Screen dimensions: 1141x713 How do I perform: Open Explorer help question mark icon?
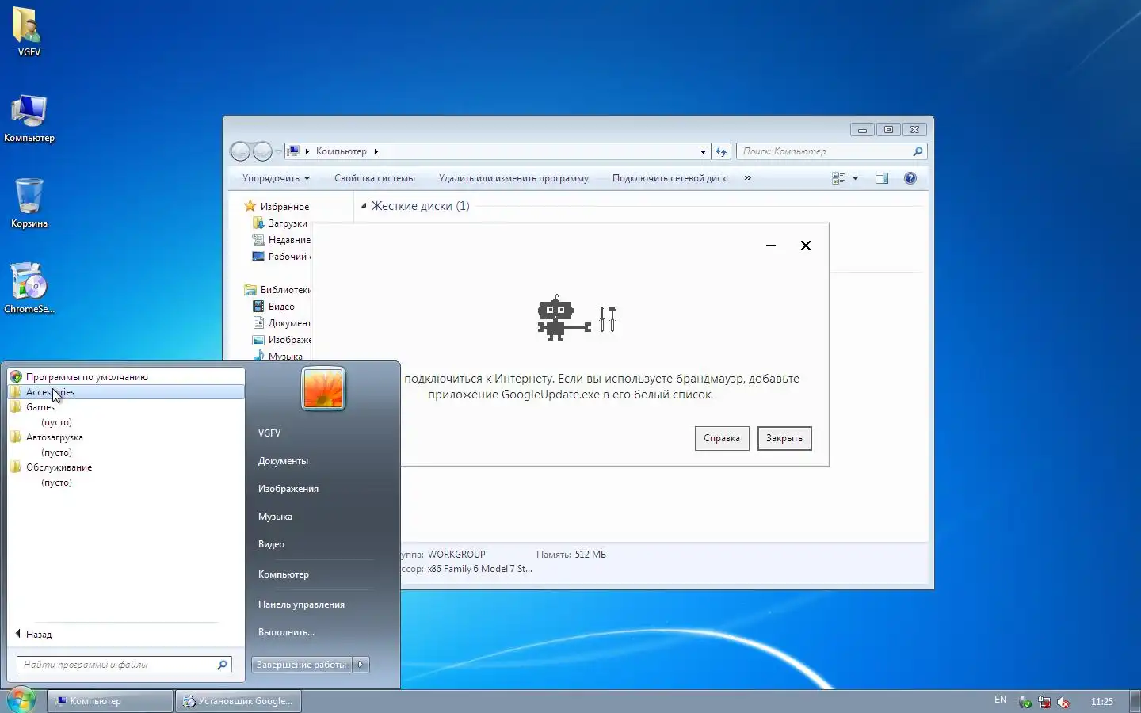point(910,178)
